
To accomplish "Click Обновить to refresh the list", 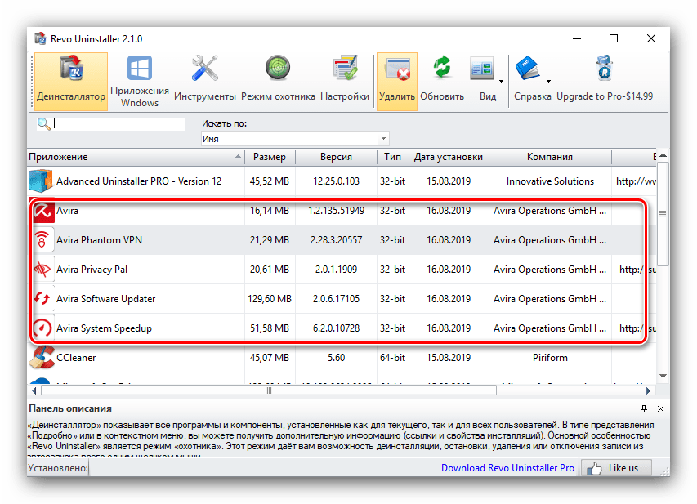I will point(442,82).
